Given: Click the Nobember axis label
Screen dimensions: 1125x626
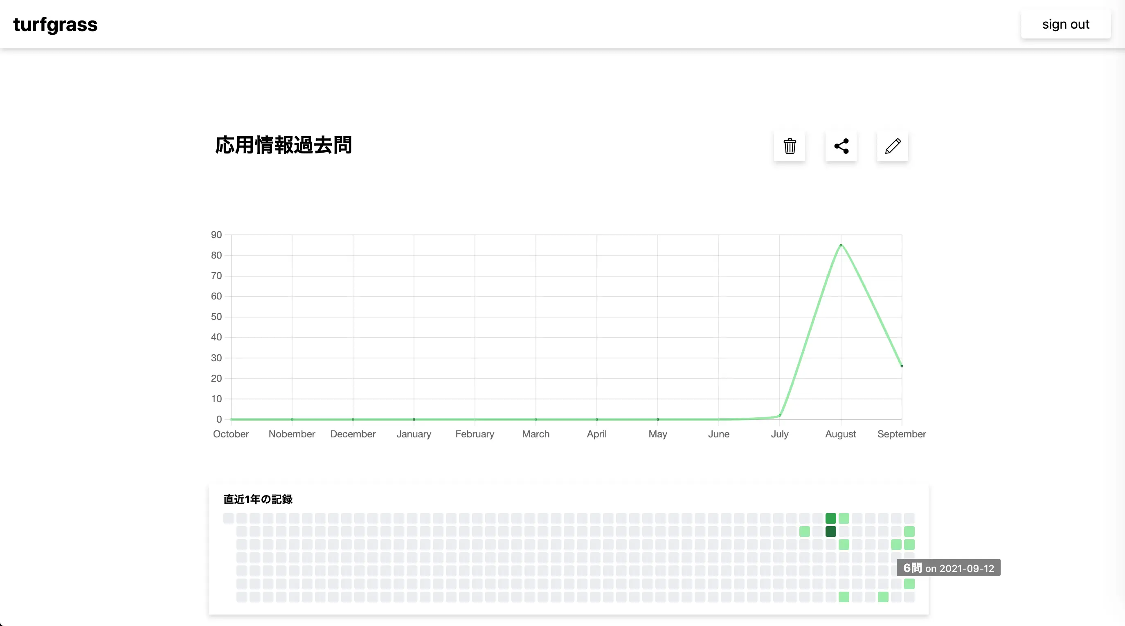Looking at the screenshot, I should pyautogui.click(x=292, y=434).
